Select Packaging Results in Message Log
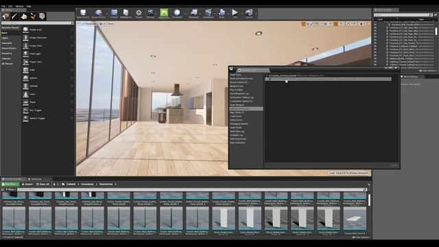Viewport: 439px width, 247px height. tap(239, 123)
